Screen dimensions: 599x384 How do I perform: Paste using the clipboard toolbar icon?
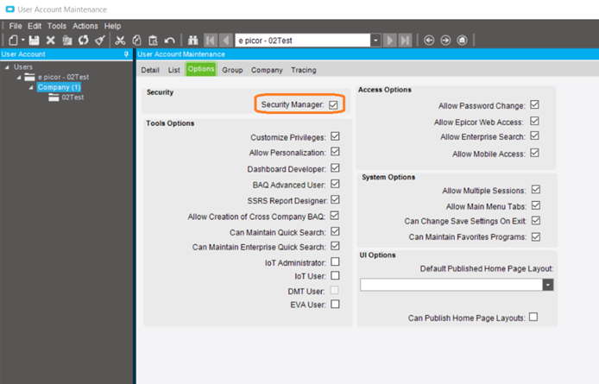153,40
